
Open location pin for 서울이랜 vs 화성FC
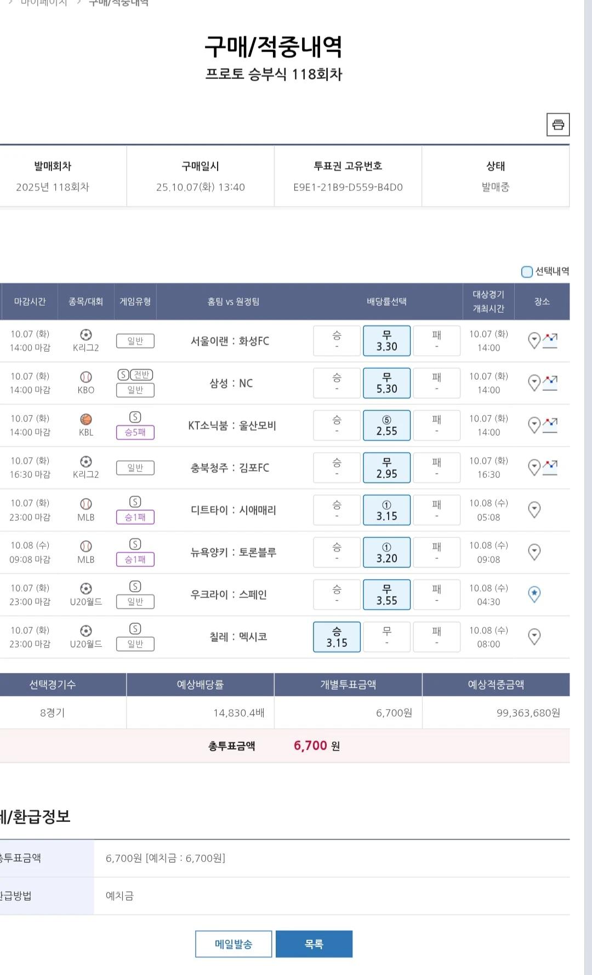coord(534,341)
